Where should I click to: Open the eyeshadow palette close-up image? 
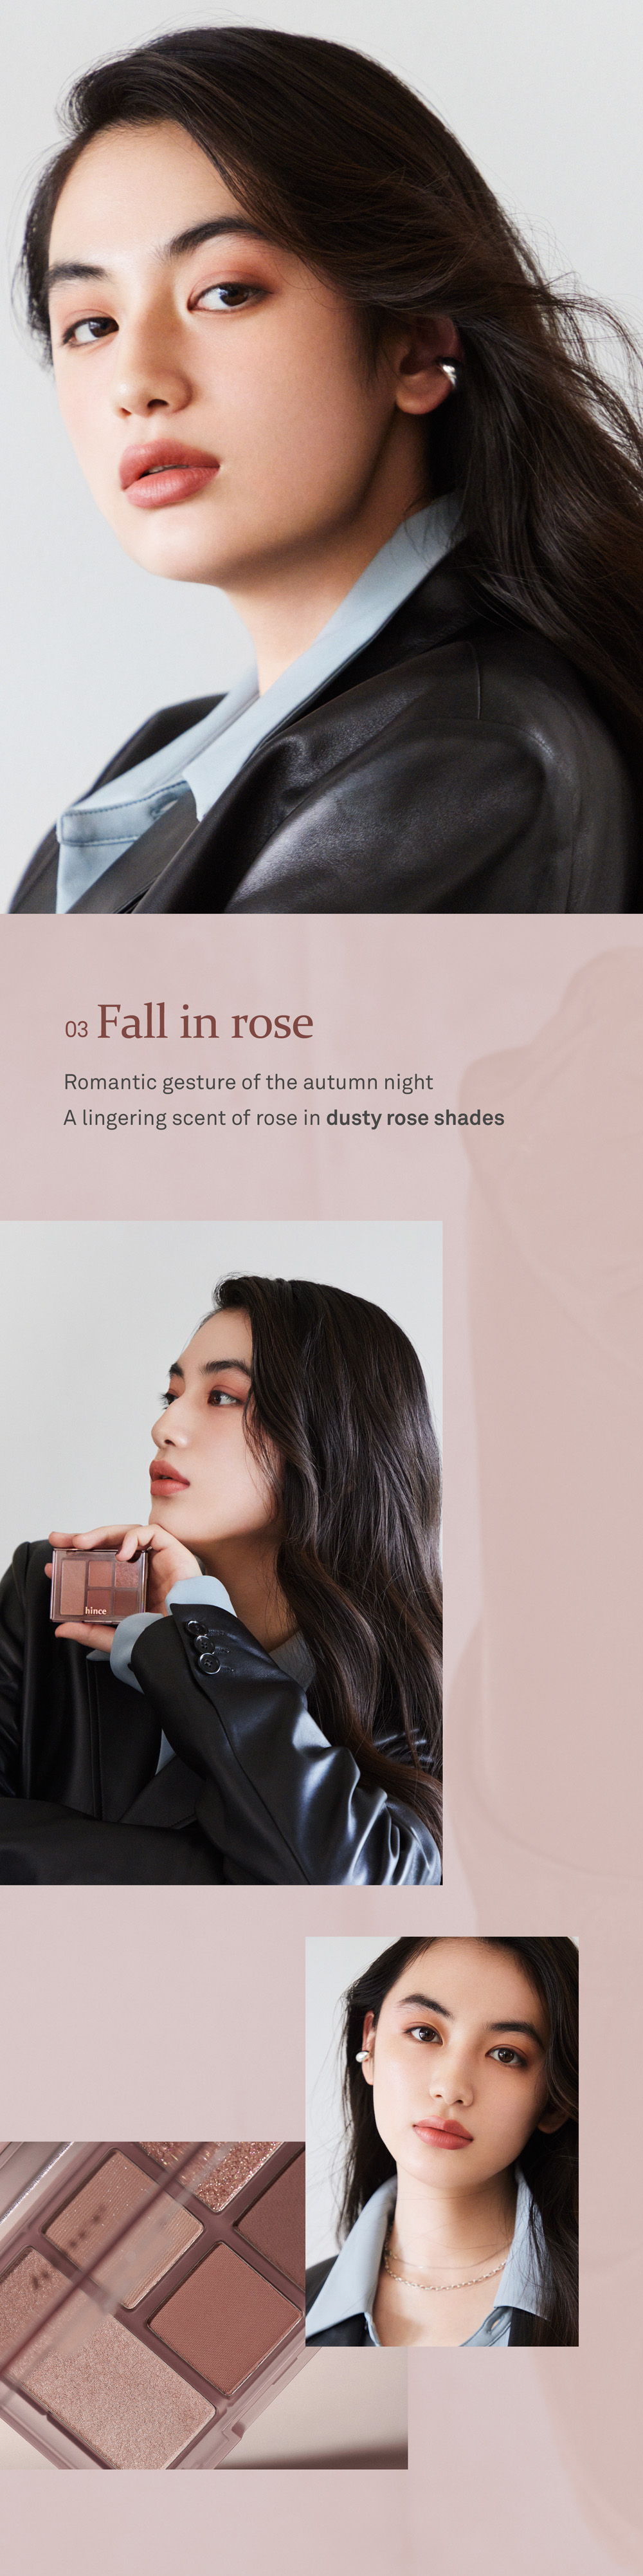pyautogui.click(x=204, y=2305)
